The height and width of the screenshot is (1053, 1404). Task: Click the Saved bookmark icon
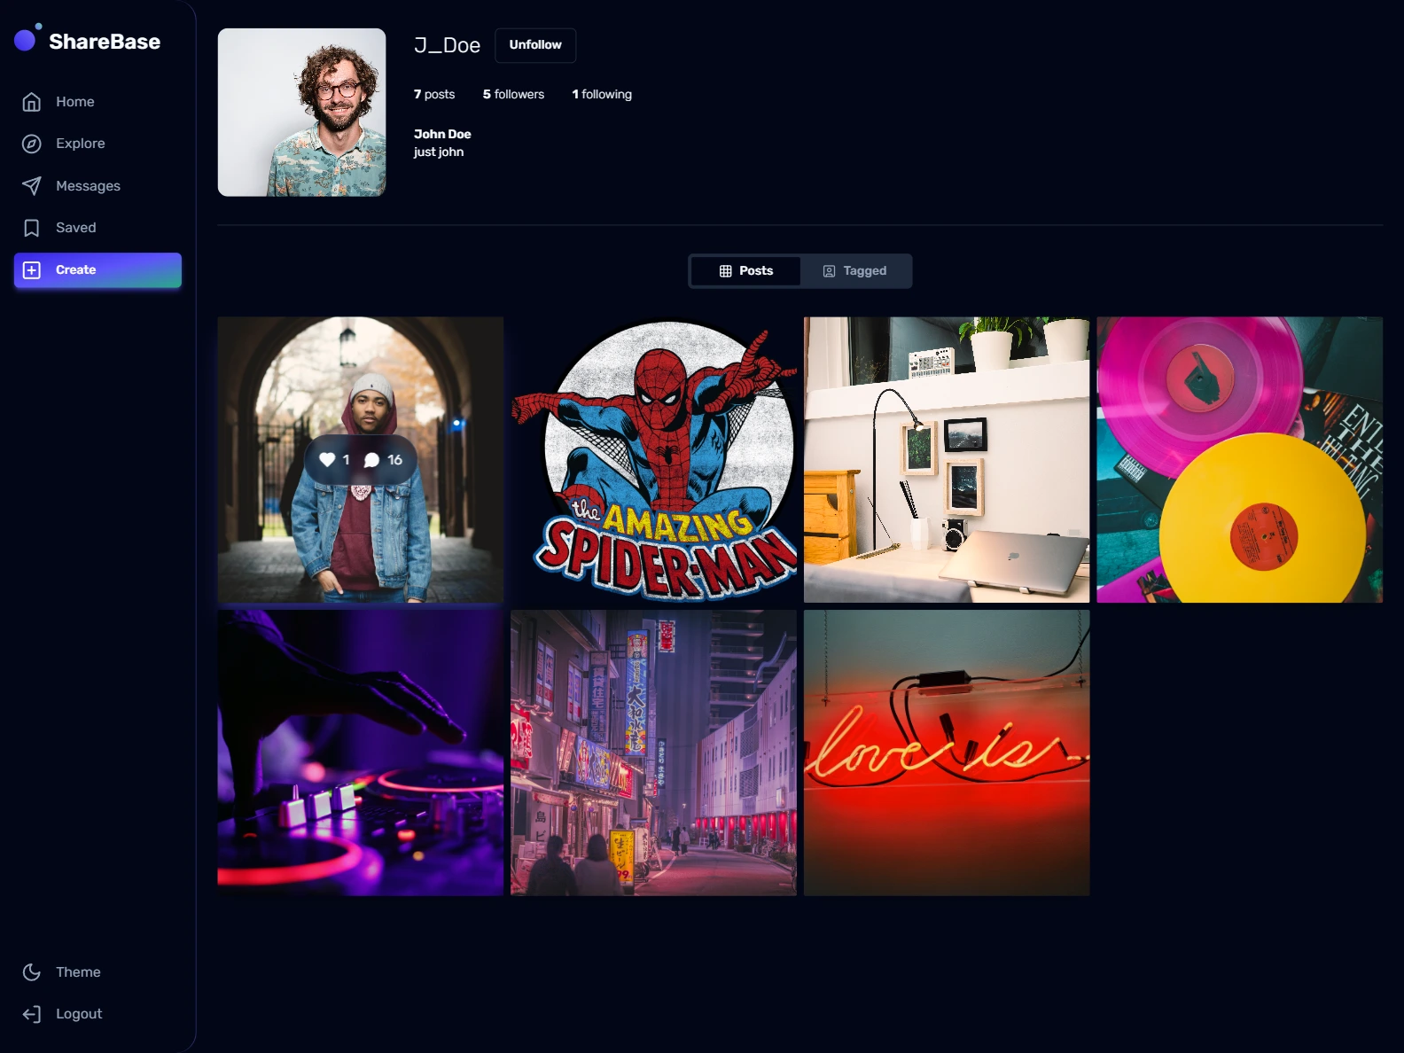[32, 228]
